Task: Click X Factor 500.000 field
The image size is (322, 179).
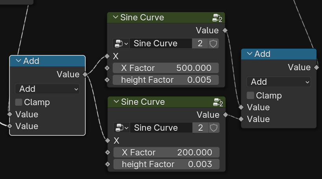Action: coord(166,68)
